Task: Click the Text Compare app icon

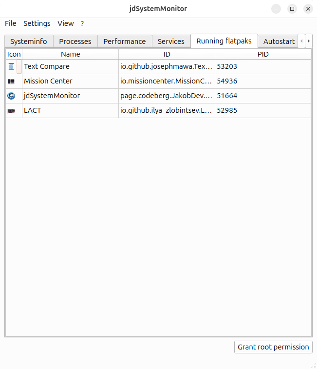Action: pos(11,66)
